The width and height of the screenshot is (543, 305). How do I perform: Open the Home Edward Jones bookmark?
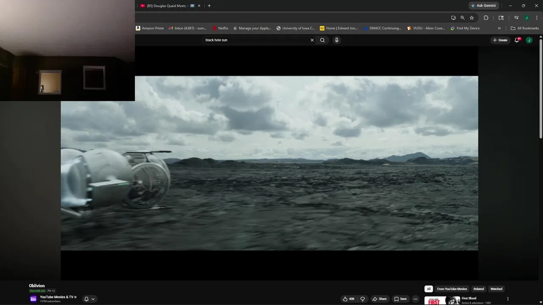click(x=339, y=28)
